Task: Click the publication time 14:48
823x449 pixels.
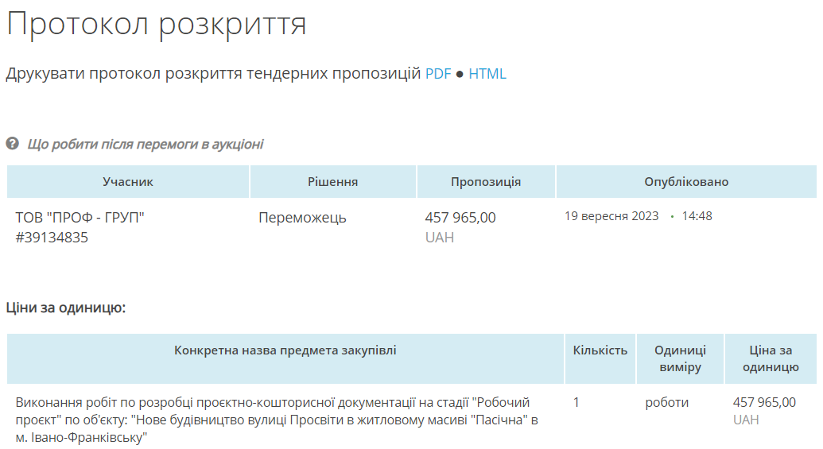Action: [697, 216]
